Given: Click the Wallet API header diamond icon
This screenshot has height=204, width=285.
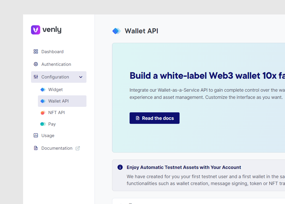Looking at the screenshot, I should pos(117,31).
